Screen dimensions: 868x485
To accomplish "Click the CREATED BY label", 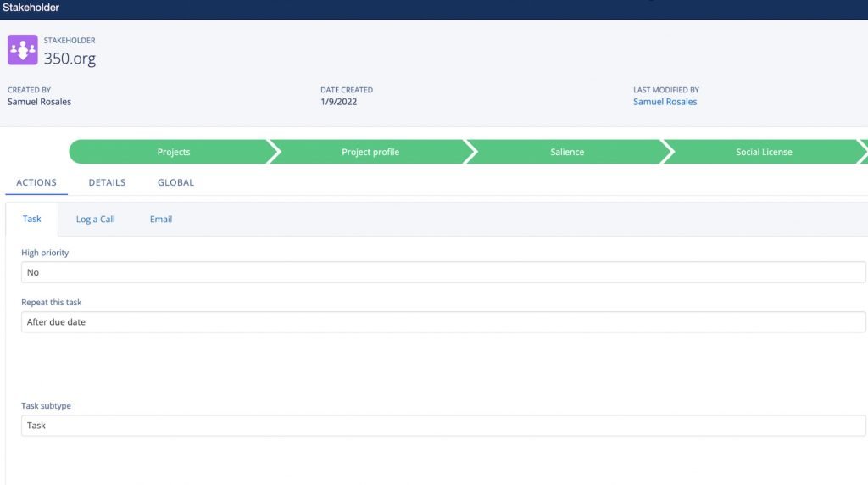I will click(30, 90).
